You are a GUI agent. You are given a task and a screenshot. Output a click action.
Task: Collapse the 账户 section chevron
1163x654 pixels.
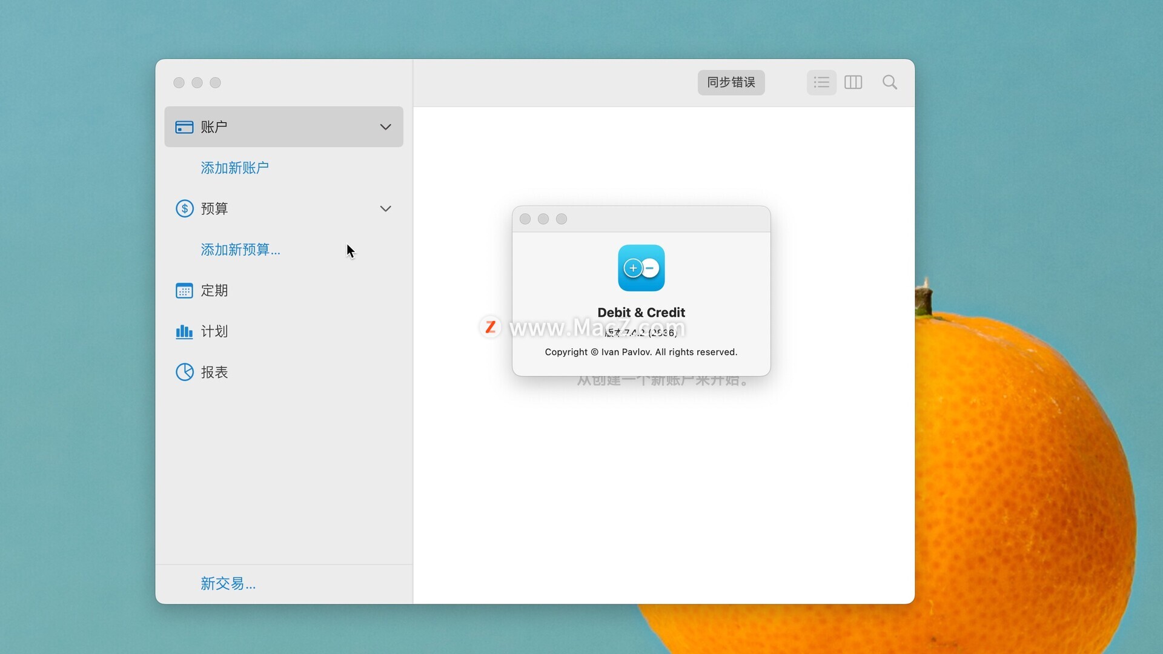click(385, 127)
